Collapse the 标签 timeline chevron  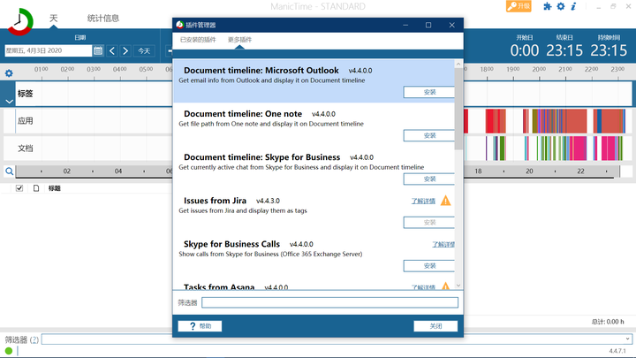[9, 101]
